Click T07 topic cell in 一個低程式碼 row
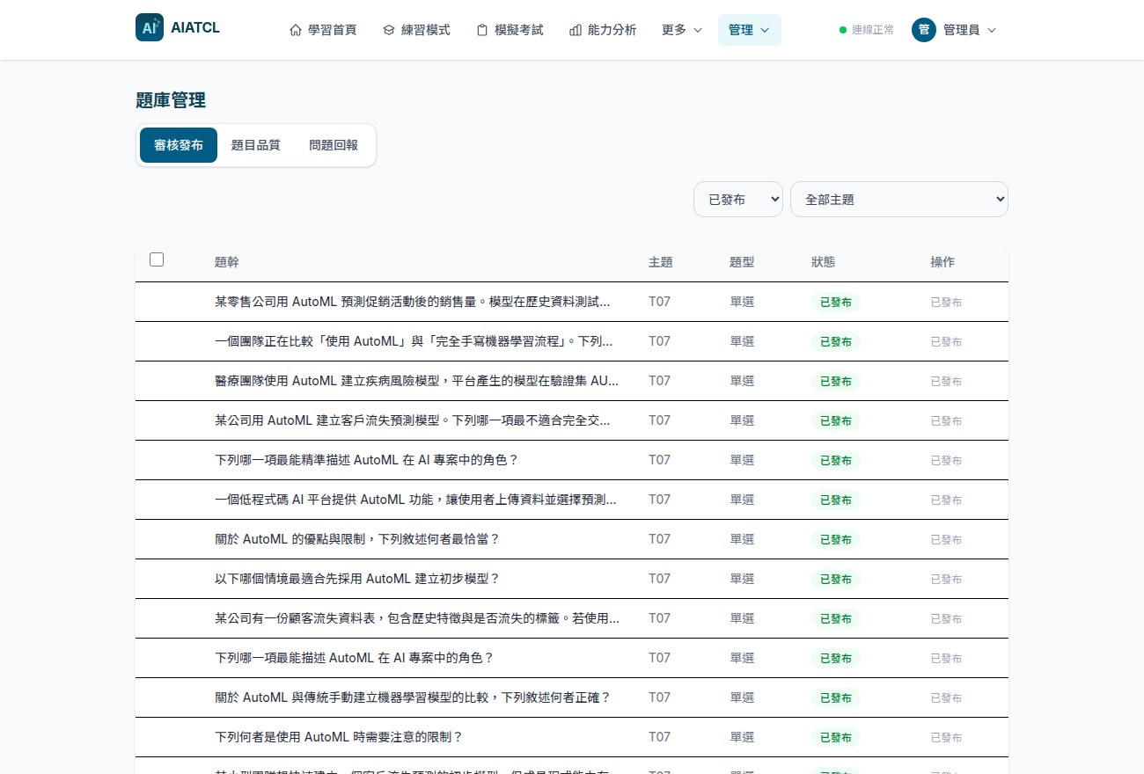1144x774 pixels. coord(659,500)
